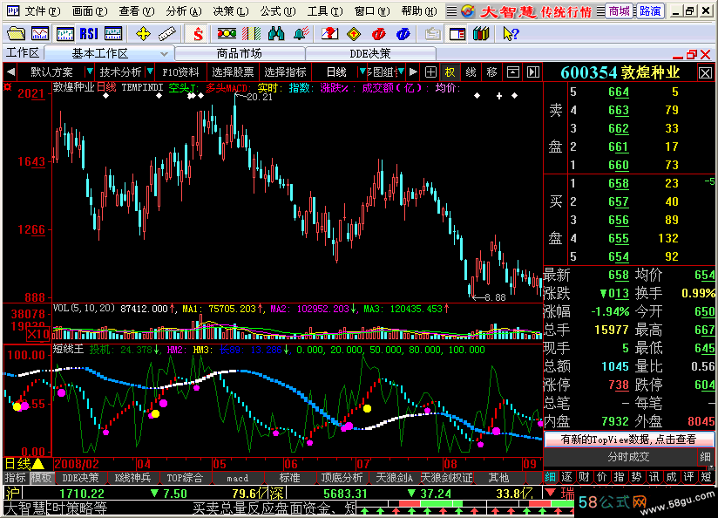Select the macd indicator tab

[237, 478]
